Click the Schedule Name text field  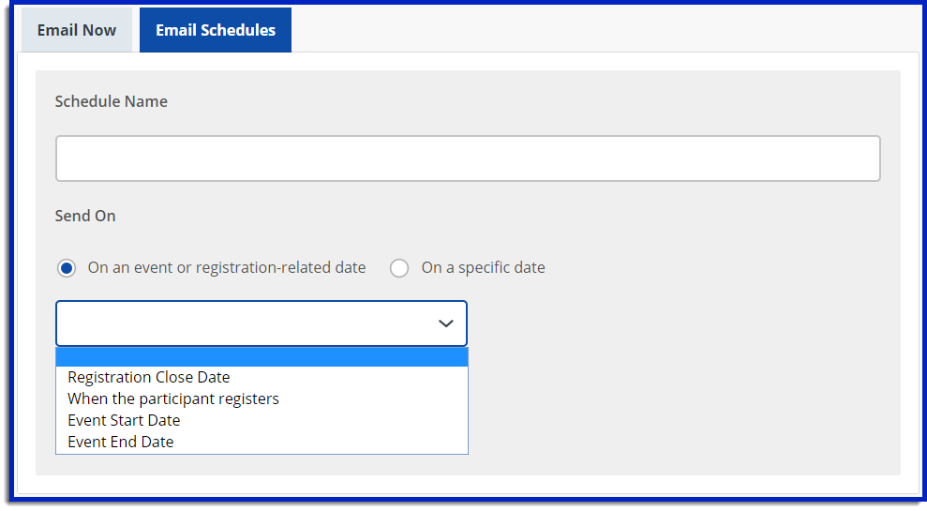467,158
